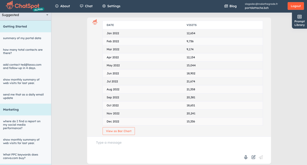Click the 'Jun 2022' date cell

113,74
